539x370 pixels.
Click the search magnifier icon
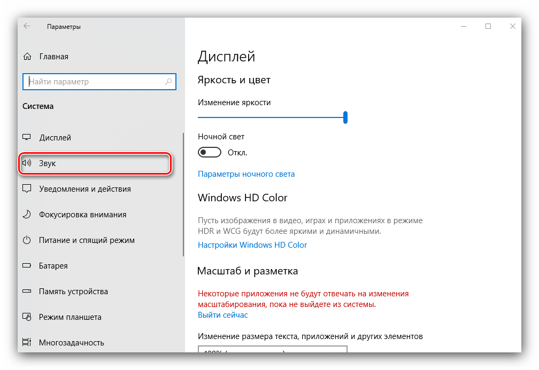point(169,82)
